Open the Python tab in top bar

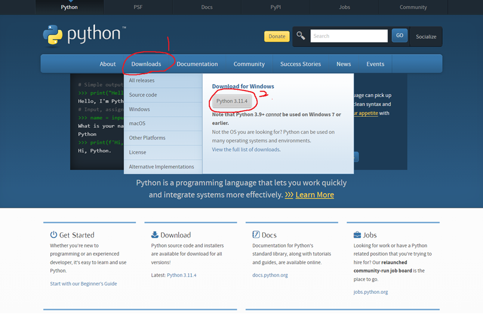[69, 7]
